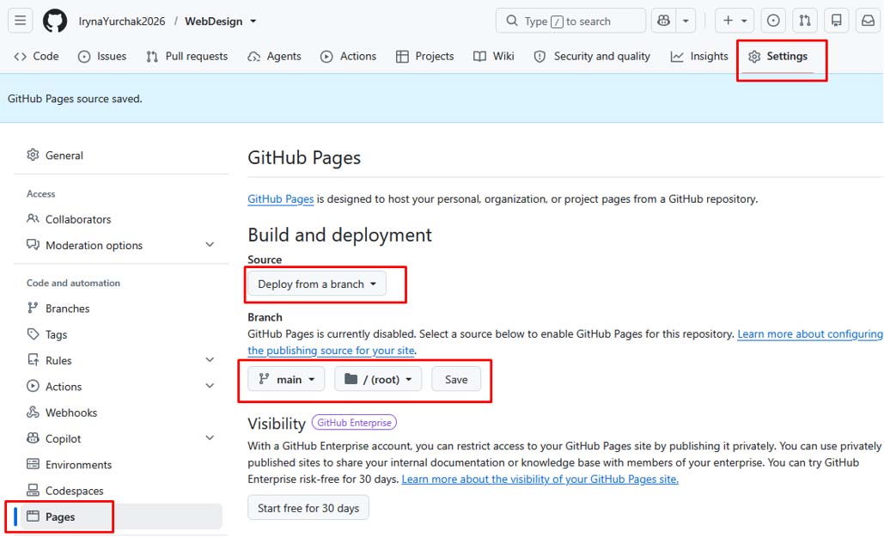Click the GitHub Pages documentation link
Screen dimensions: 884x538
point(280,199)
